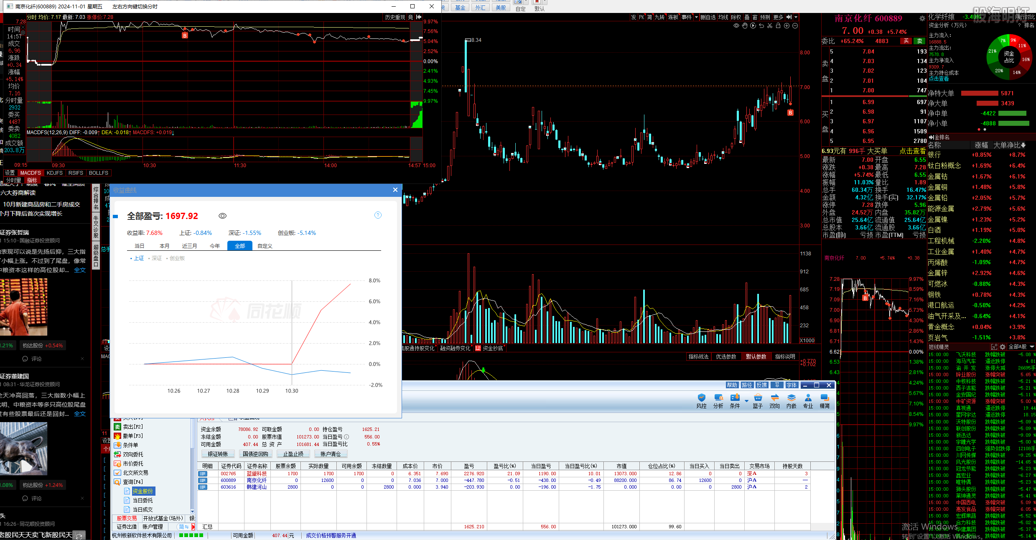Open the 全部A股 dropdown in 短线精灵
The height and width of the screenshot is (540, 1036).
point(1021,347)
